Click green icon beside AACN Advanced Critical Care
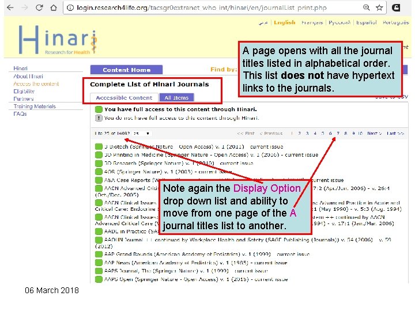 click(x=99, y=188)
